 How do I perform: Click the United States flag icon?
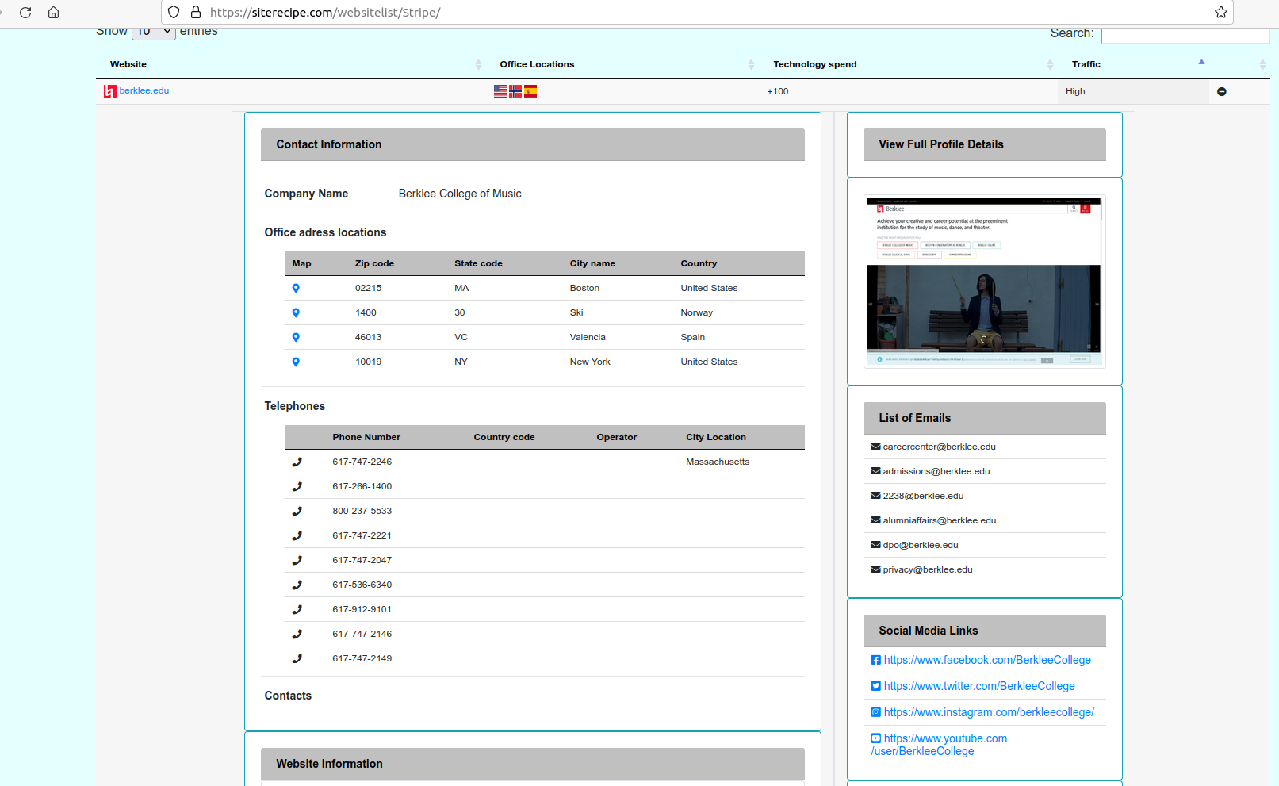click(500, 91)
